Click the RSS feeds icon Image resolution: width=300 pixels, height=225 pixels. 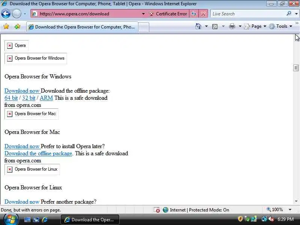click(x=215, y=26)
